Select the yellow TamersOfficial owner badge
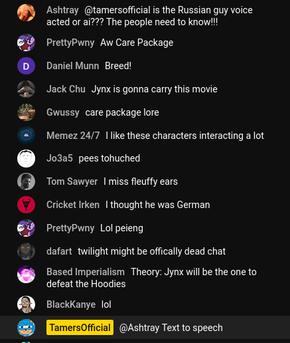 [80, 328]
